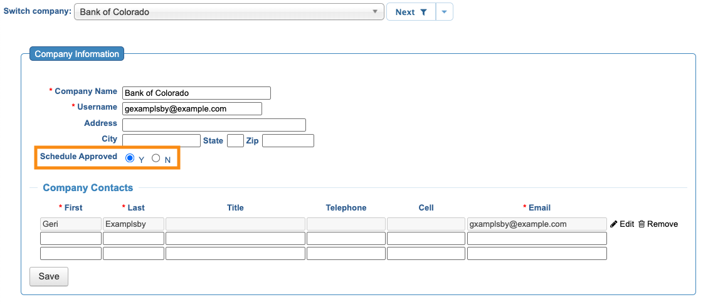Click the Company Name input field

[x=196, y=93]
